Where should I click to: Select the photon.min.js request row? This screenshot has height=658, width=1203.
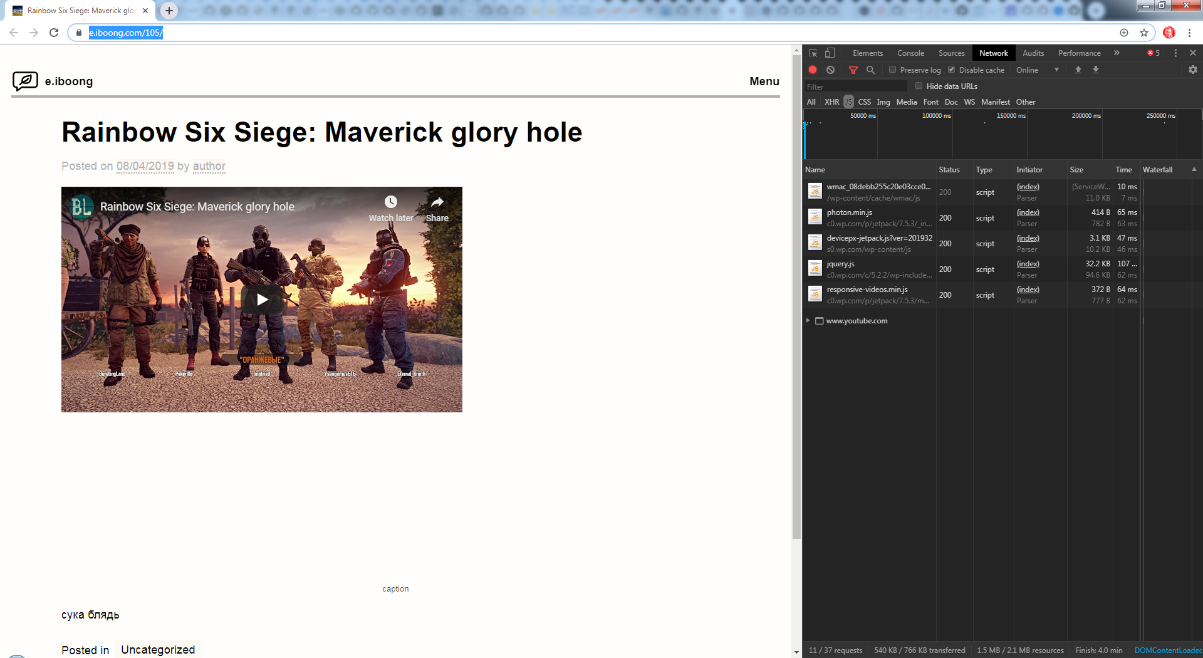point(1002,217)
